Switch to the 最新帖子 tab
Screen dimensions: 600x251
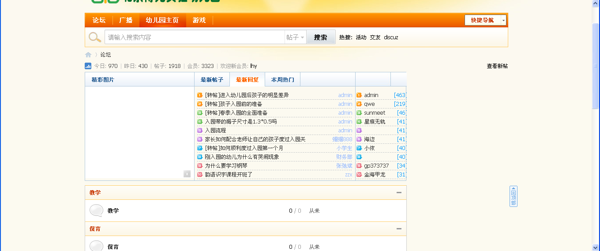click(212, 80)
